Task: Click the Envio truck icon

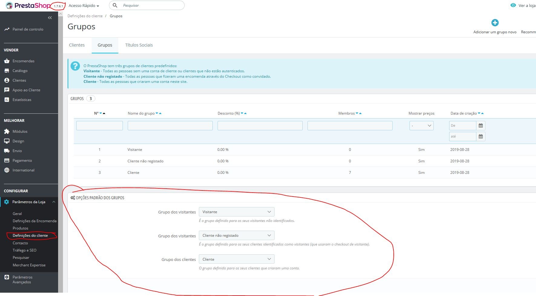Action: 7,151
